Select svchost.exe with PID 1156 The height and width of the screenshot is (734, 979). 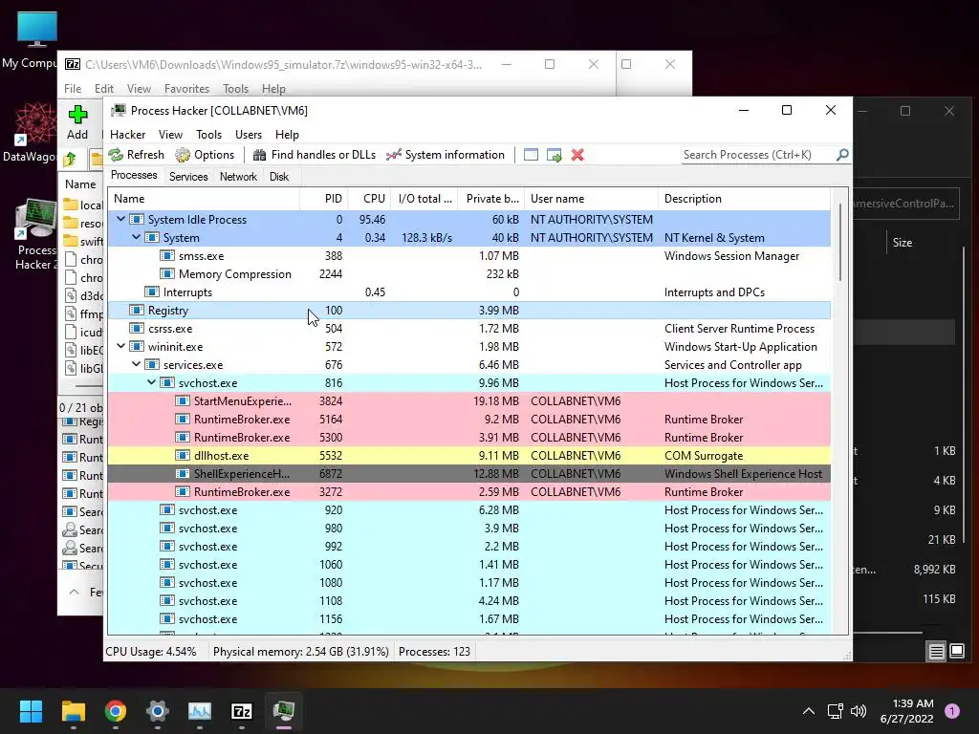pos(468,619)
